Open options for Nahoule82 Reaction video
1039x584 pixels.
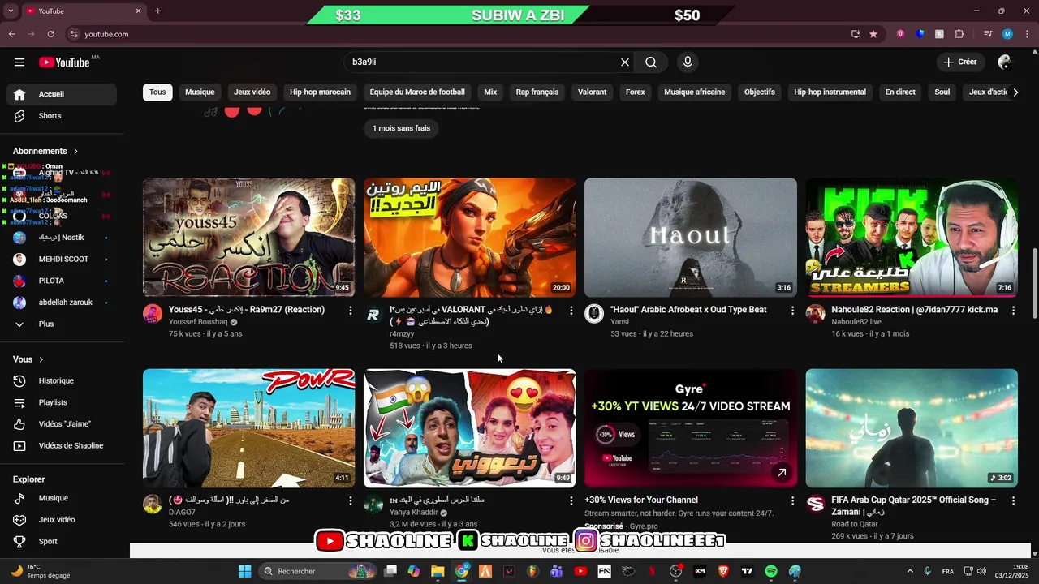pos(1013,311)
